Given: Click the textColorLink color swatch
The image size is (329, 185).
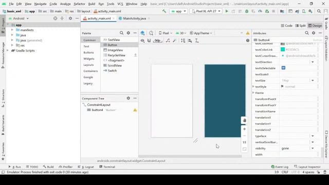Looking at the screenshot, I should point(283,49).
